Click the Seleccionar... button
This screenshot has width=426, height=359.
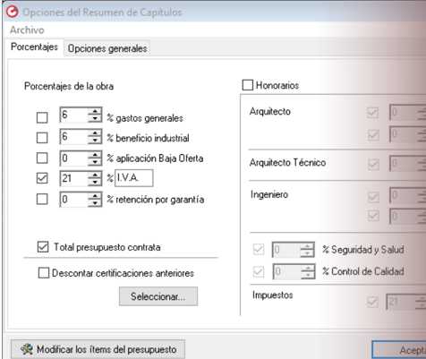pos(158,296)
